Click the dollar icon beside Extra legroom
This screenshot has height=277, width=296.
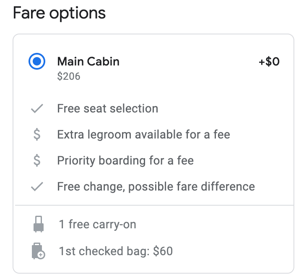[x=37, y=134]
